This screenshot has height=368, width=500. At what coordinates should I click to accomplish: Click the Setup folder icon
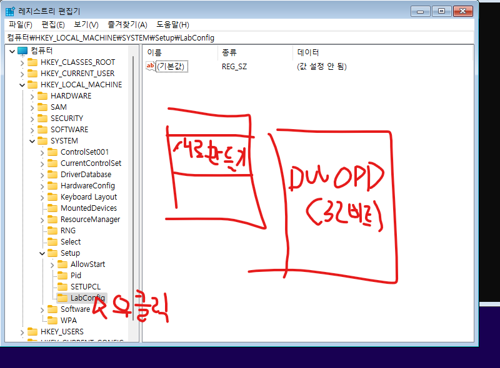(x=52, y=253)
